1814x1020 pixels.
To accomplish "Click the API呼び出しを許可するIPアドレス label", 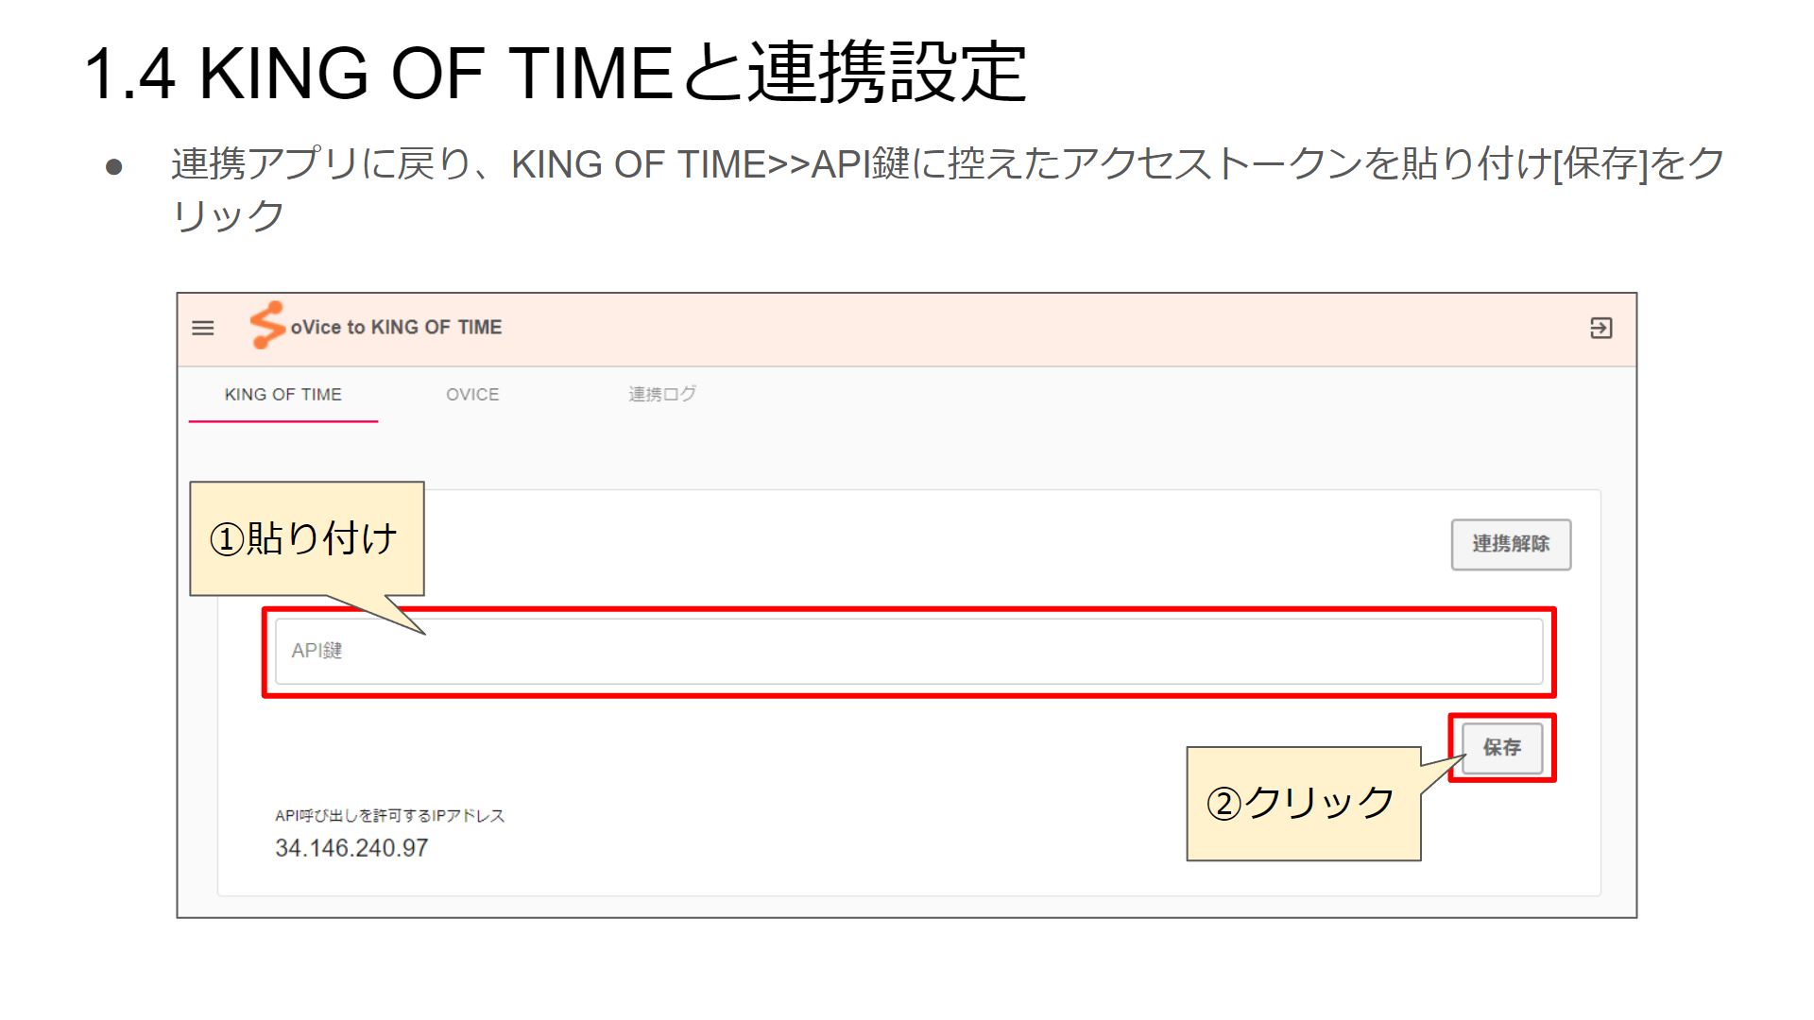I will 390,815.
